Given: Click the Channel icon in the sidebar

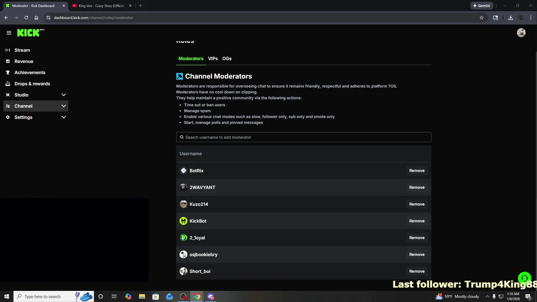Looking at the screenshot, I should click(8, 106).
